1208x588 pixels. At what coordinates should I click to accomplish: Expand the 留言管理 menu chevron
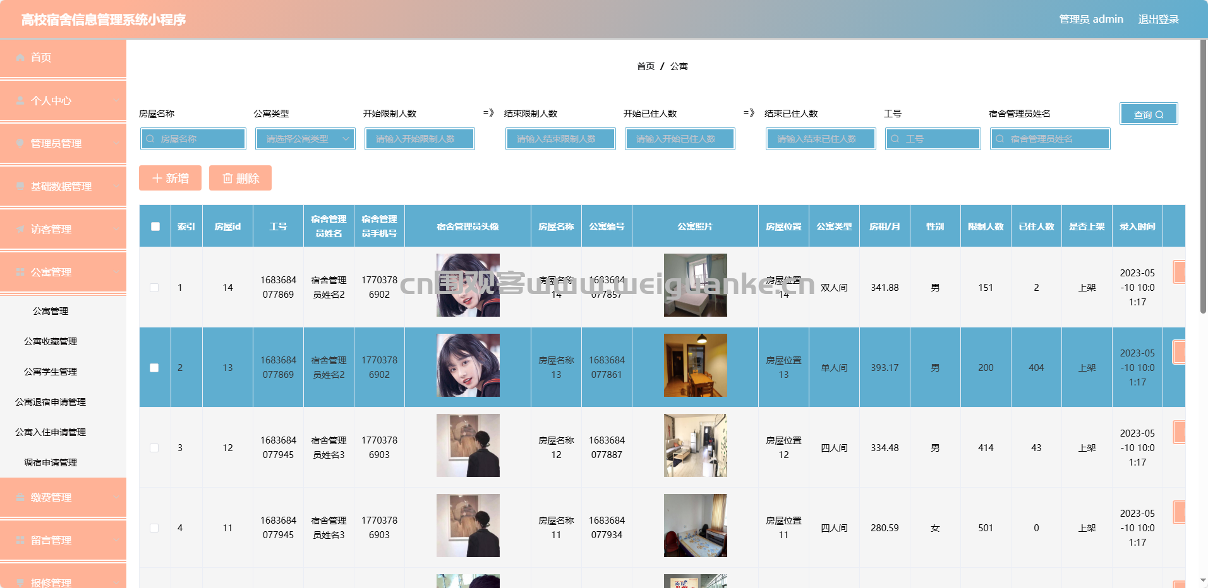(x=116, y=540)
